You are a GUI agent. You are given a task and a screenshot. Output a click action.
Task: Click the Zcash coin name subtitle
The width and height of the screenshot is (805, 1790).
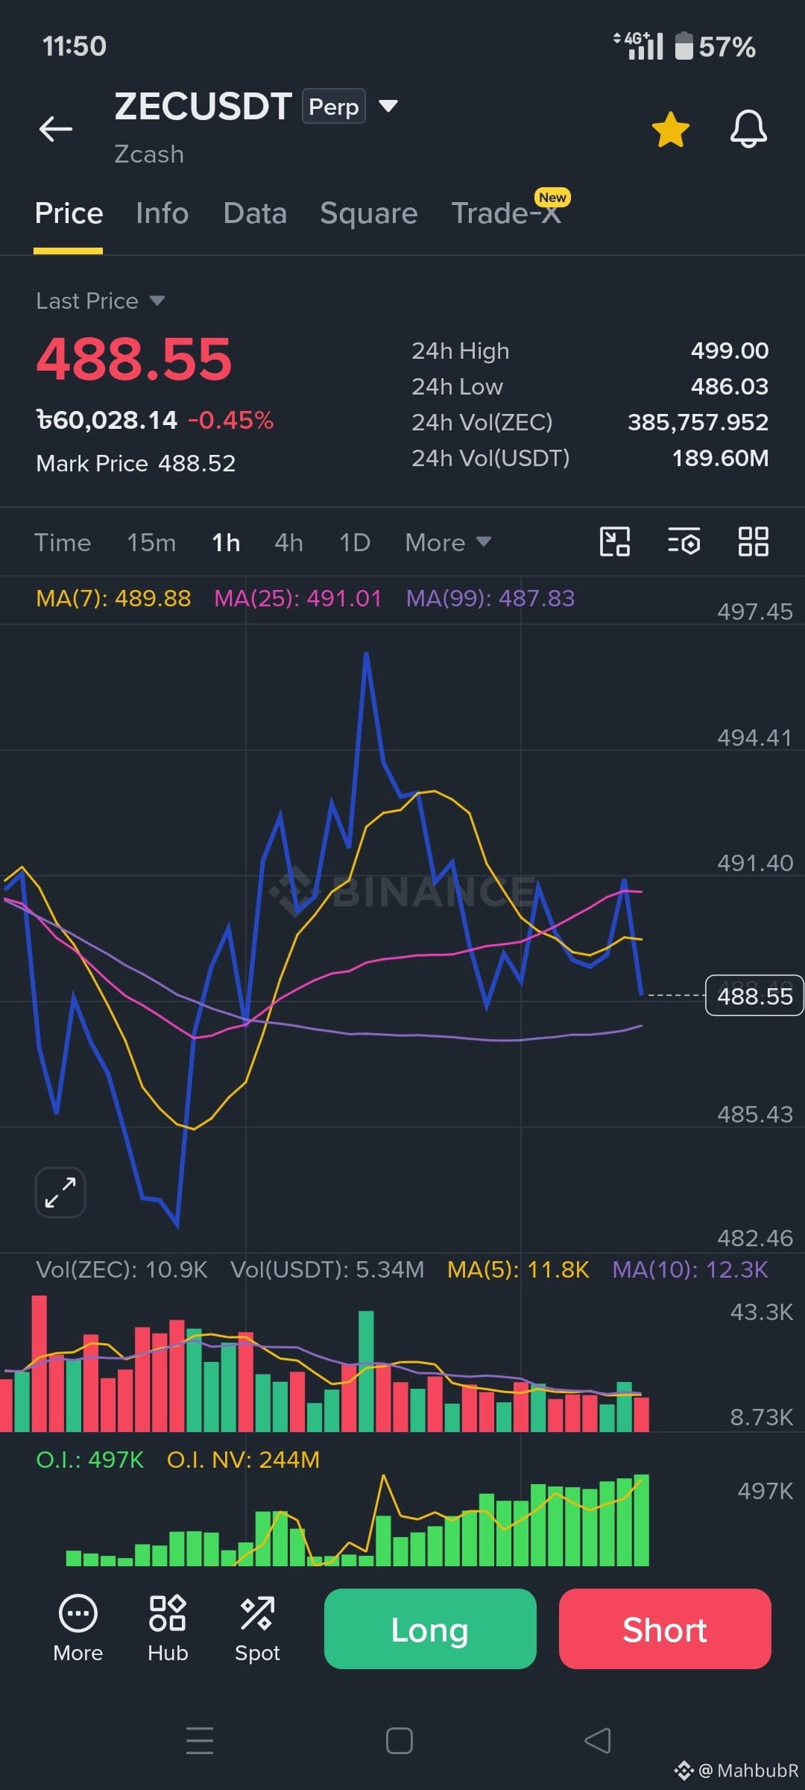click(x=149, y=154)
